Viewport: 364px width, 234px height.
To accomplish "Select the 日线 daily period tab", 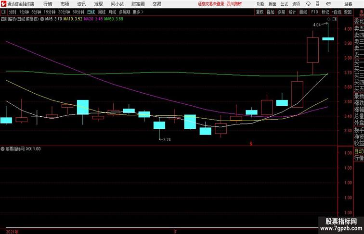I will (91, 12).
